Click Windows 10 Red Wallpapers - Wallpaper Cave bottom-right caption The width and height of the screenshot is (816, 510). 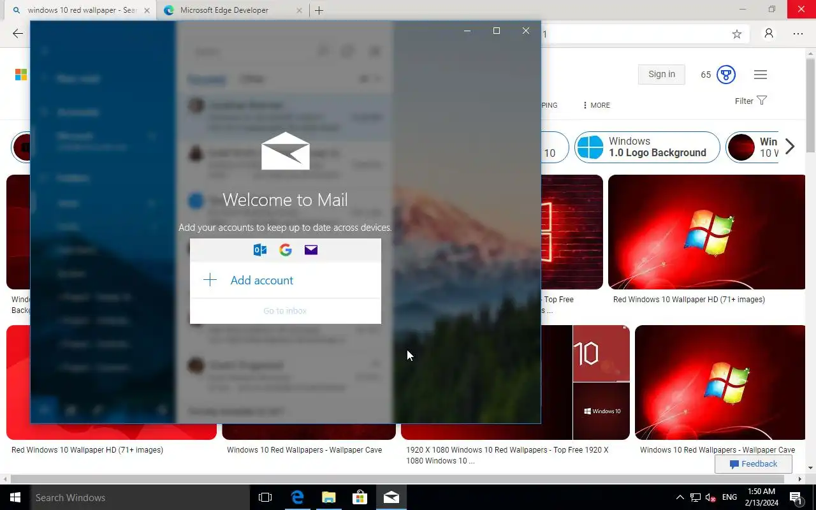click(x=717, y=450)
